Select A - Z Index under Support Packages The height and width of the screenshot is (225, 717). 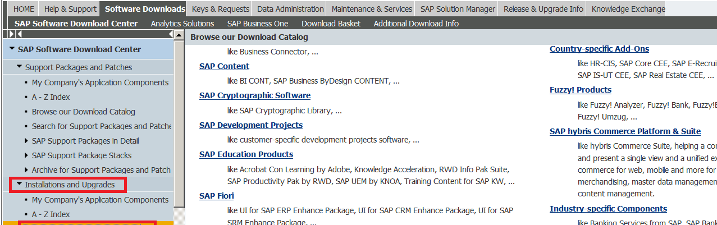click(51, 97)
